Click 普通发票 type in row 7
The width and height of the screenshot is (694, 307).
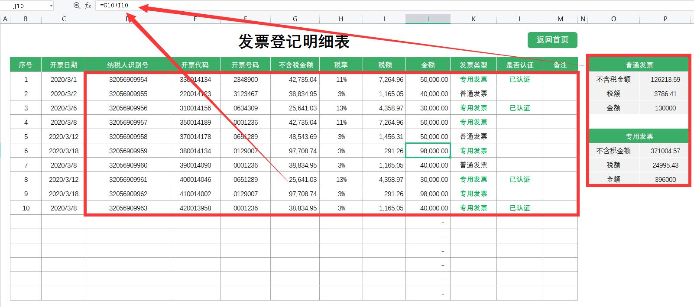pyautogui.click(x=473, y=165)
